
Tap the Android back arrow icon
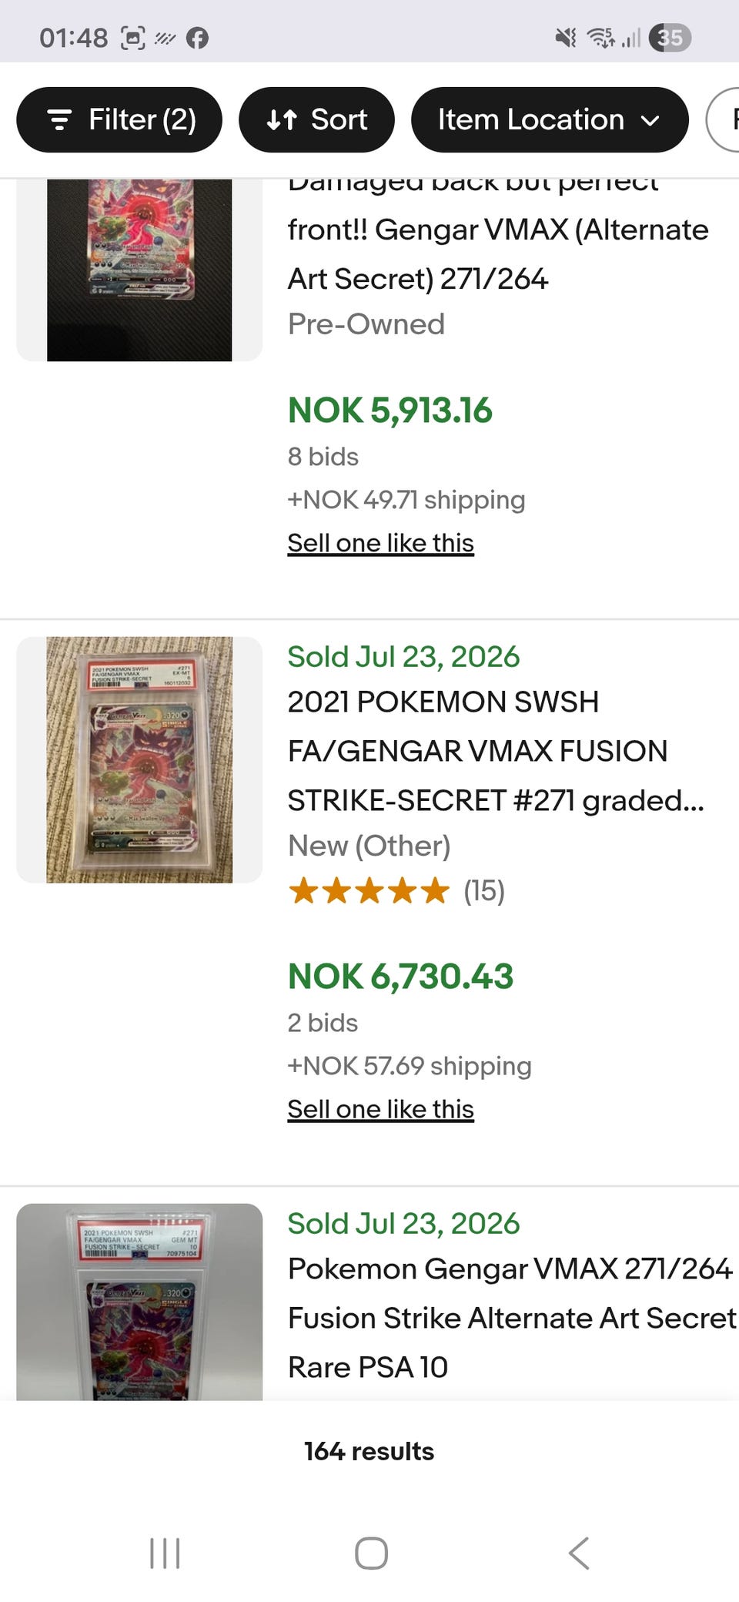coord(579,1553)
